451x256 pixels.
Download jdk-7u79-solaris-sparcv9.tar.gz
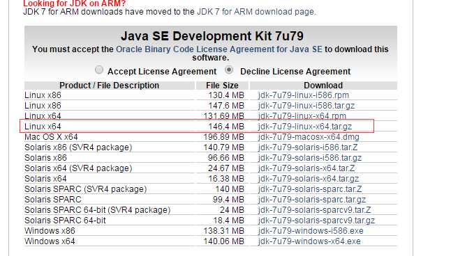tap(316, 221)
